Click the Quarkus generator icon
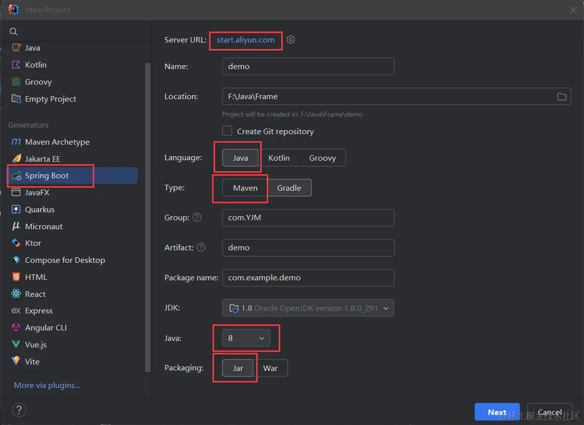This screenshot has height=425, width=584. 16,209
